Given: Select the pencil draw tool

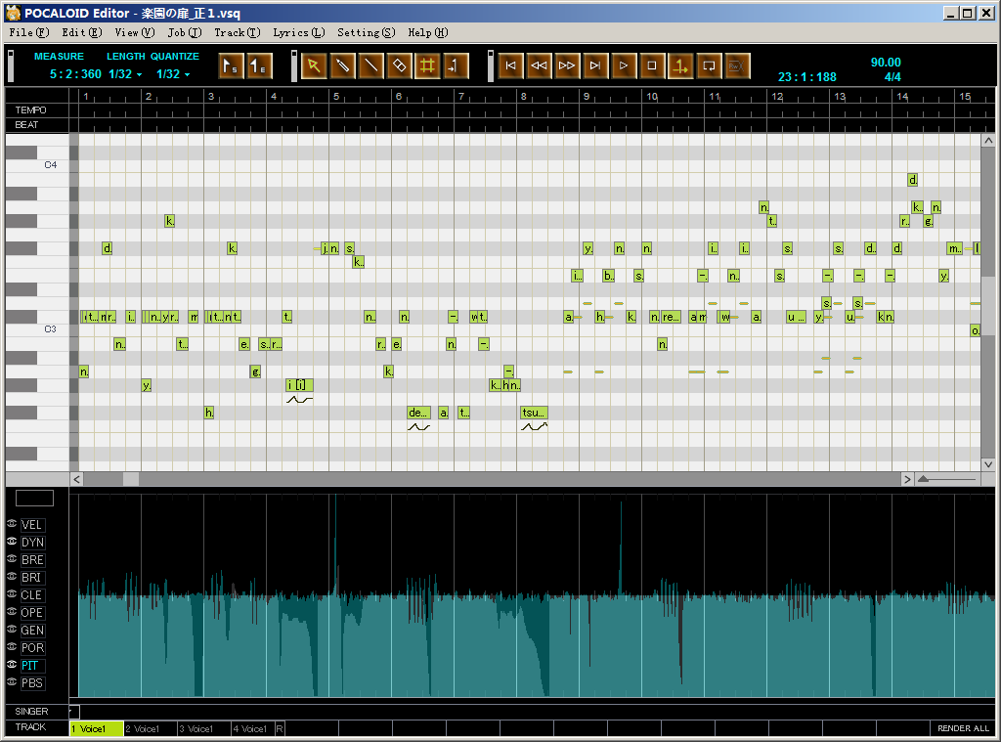Looking at the screenshot, I should coord(342,65).
